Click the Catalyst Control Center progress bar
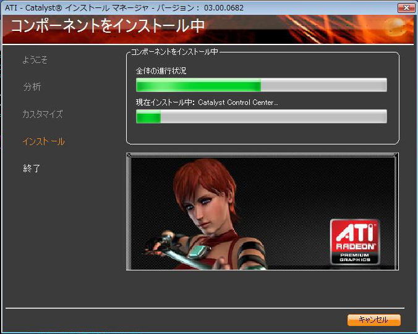 [x=261, y=116]
